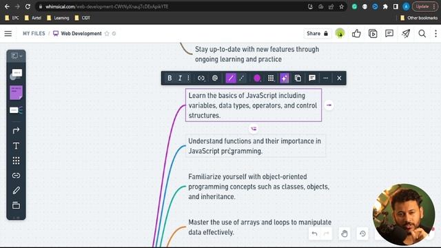Star the Web Development board

(107, 34)
